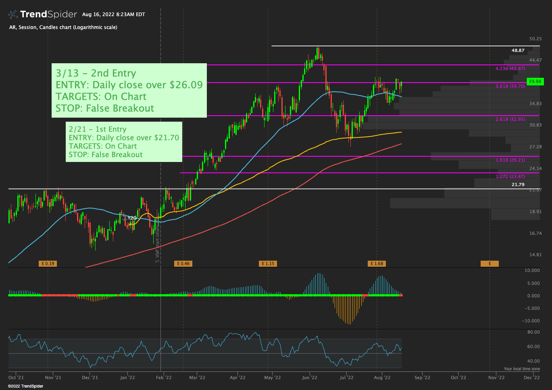The image size is (552, 390).
Task: Click the E 0.19 earnings marker
Action: coord(48,263)
